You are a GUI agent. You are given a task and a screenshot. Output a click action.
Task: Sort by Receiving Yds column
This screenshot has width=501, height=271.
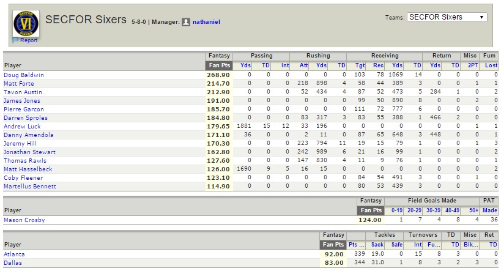click(x=397, y=65)
